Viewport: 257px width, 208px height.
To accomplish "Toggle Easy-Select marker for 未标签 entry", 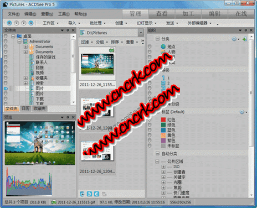I will pos(150,146).
